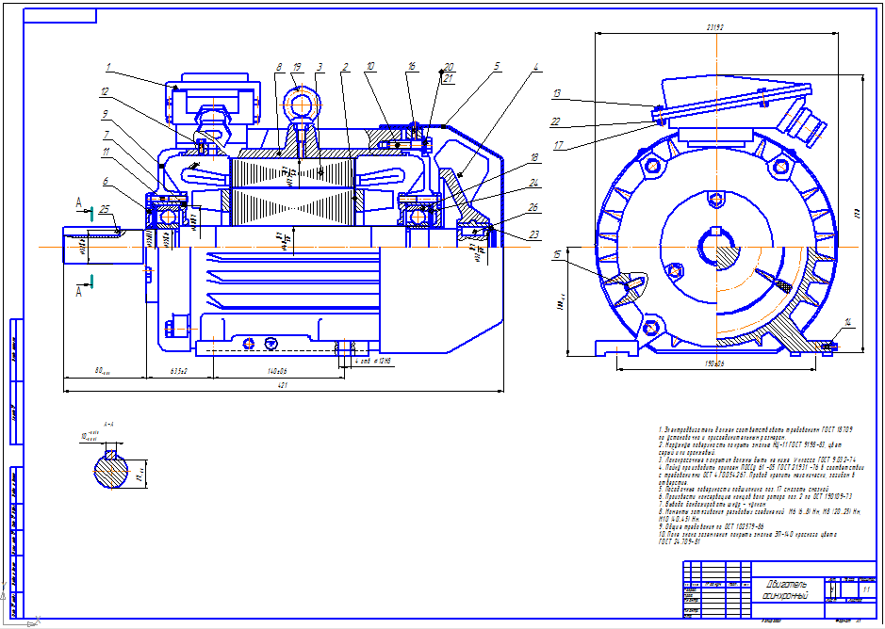
Task: Select part callout number 19 above eye bolt
Action: (296, 67)
